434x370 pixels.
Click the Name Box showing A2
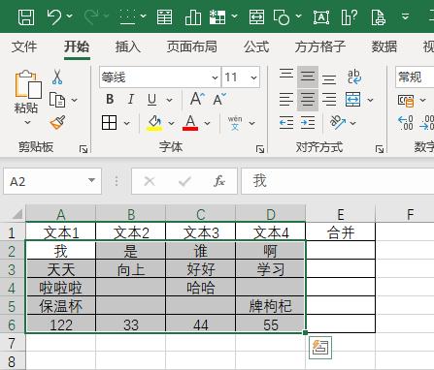point(52,181)
